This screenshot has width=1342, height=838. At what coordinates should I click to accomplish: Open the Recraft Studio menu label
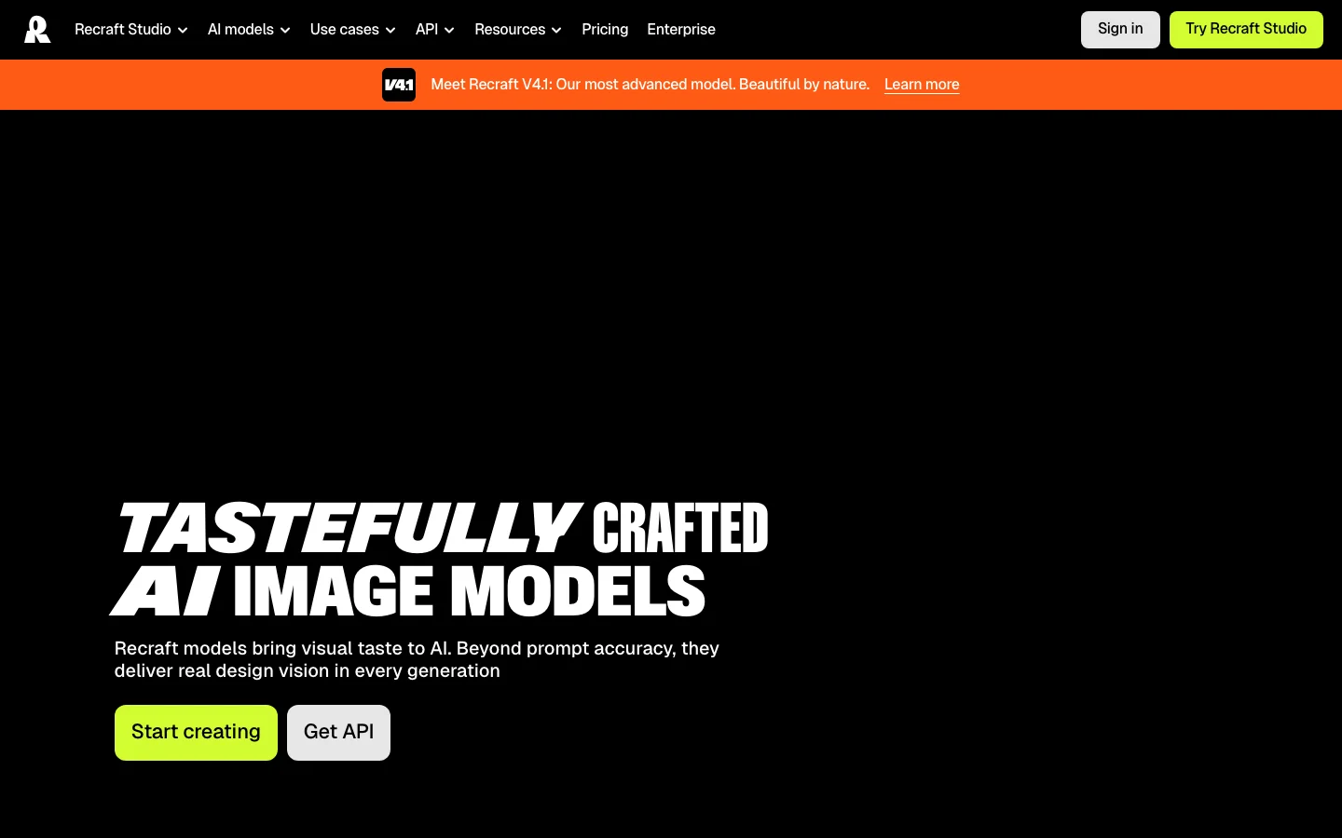tap(123, 30)
